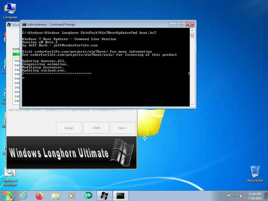The image size is (268, 201).
Task: Click the green orb taskbar icon
Action: coord(88,196)
